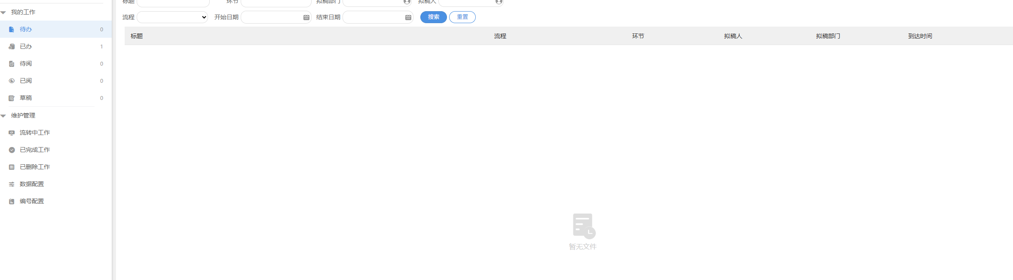This screenshot has height=280, width=1013.
Task: Click the 拟稿部门 person picker icon
Action: pos(407,2)
